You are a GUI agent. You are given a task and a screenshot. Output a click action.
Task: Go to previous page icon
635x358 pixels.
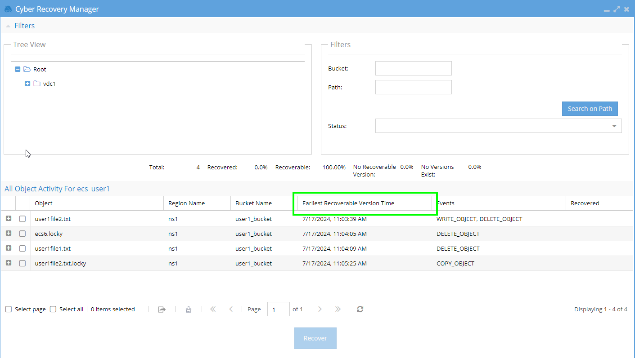(231, 309)
